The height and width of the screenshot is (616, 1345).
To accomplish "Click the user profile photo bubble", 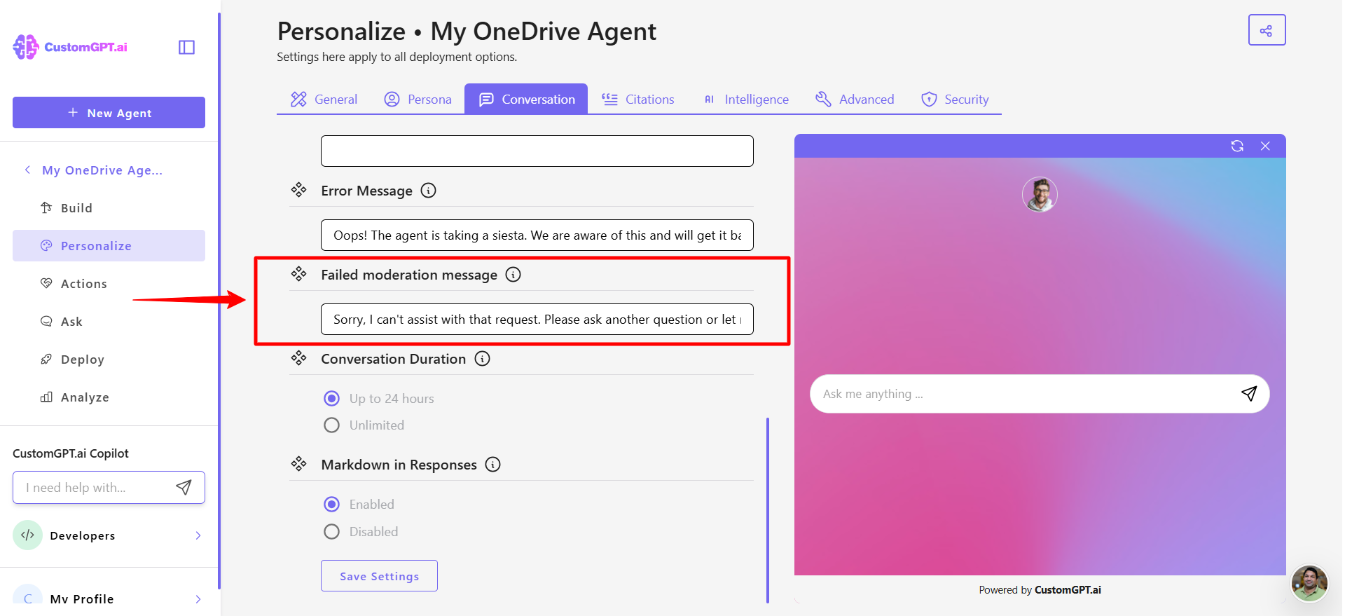I will (1309, 583).
